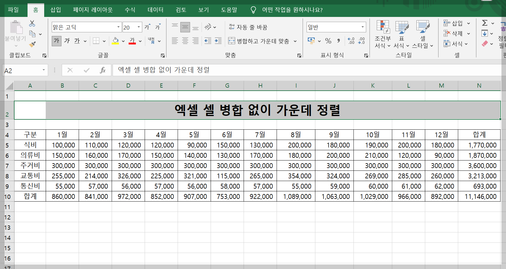Click Increase Decimal icon

click(x=351, y=41)
